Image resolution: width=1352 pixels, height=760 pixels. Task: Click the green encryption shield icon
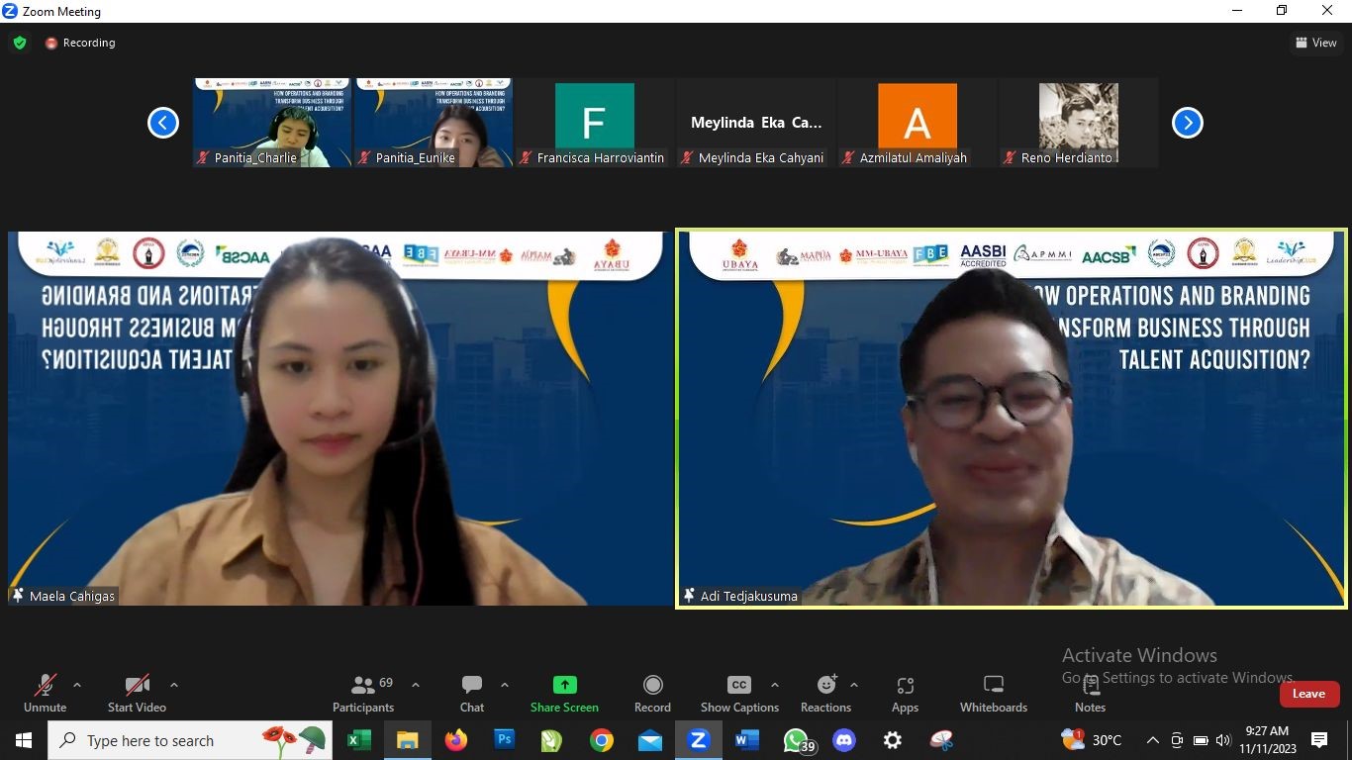click(20, 43)
